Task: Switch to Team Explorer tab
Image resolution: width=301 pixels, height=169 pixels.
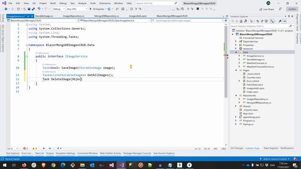Action: click(x=271, y=148)
